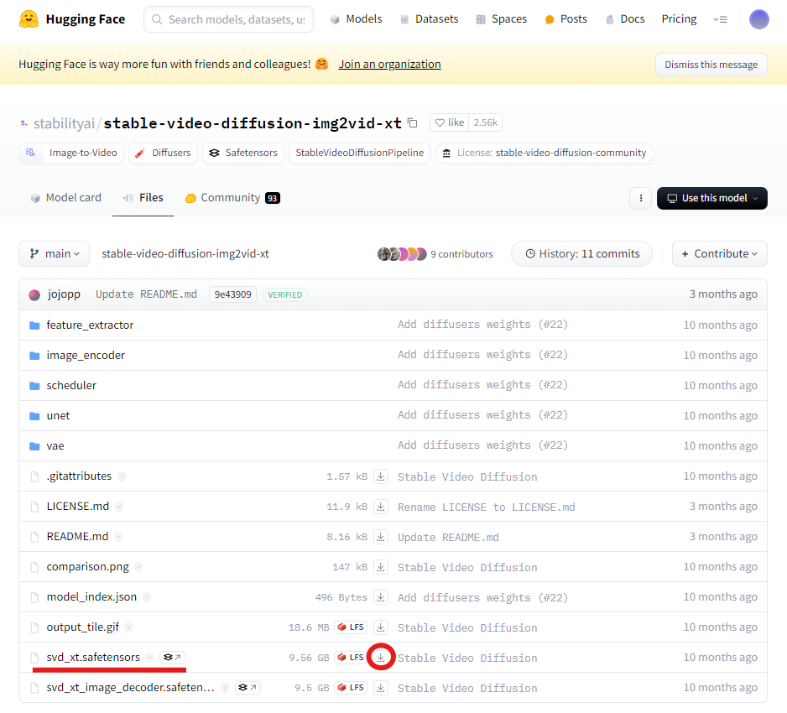The height and width of the screenshot is (713, 787).
Task: Open the unet folder
Action: click(x=58, y=415)
